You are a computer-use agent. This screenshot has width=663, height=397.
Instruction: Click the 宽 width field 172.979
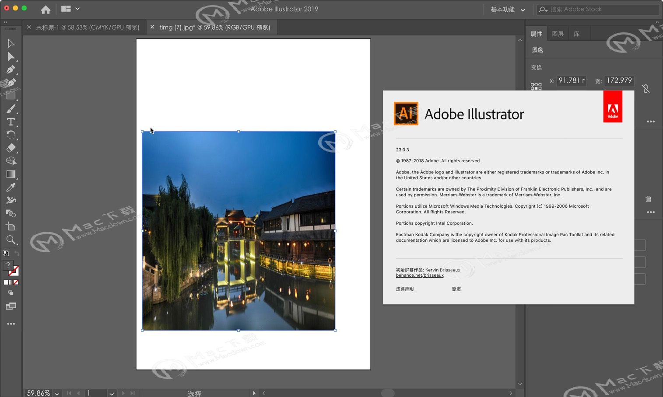[x=619, y=80]
